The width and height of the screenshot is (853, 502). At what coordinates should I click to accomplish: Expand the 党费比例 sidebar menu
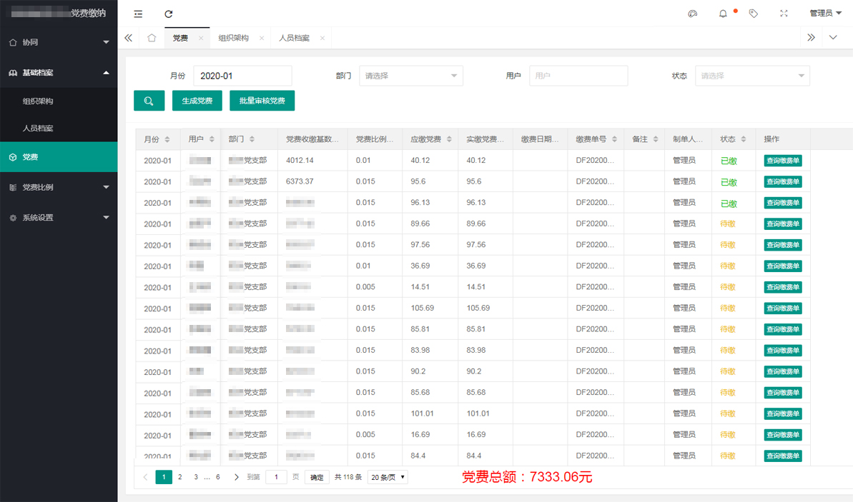tap(59, 187)
